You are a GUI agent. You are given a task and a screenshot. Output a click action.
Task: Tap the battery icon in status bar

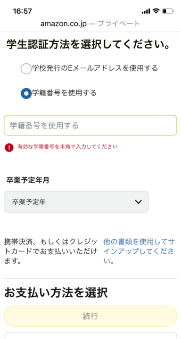pos(168,11)
